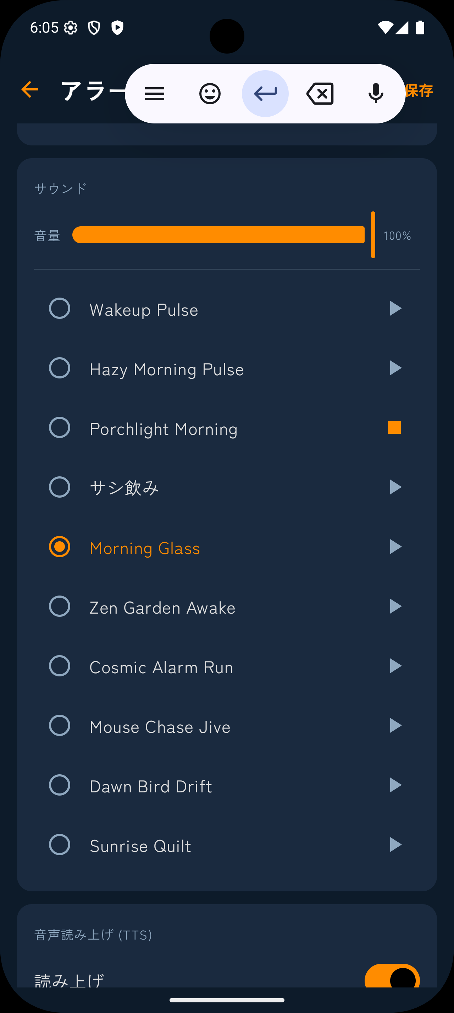Image resolution: width=454 pixels, height=1013 pixels.
Task: Tap the 保存 save button
Action: (x=418, y=91)
